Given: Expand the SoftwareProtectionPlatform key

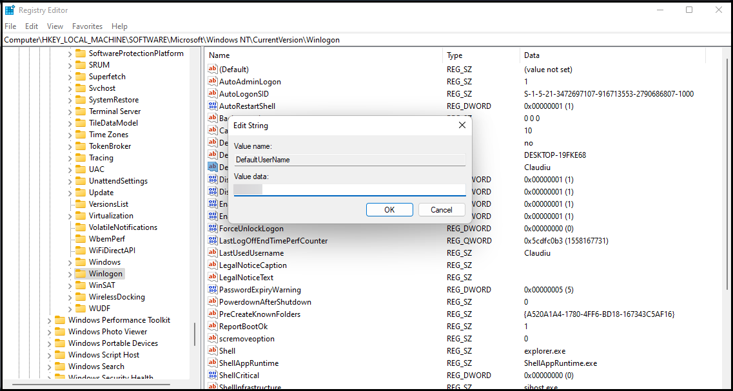Looking at the screenshot, I should pyautogui.click(x=70, y=53).
